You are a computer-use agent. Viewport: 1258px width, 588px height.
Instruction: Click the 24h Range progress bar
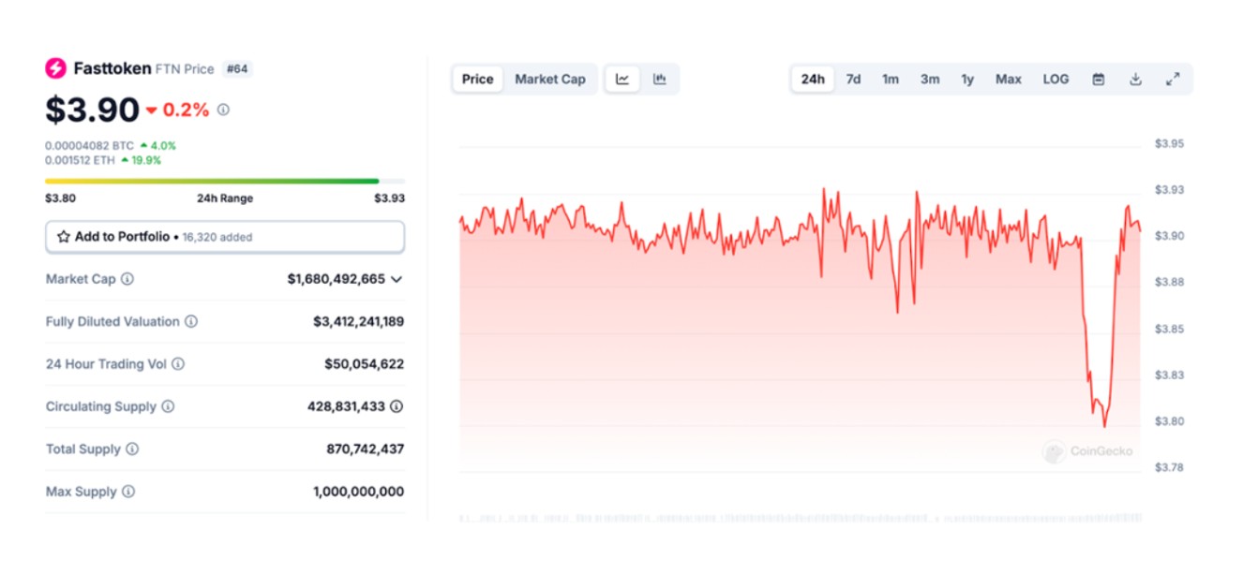point(225,181)
